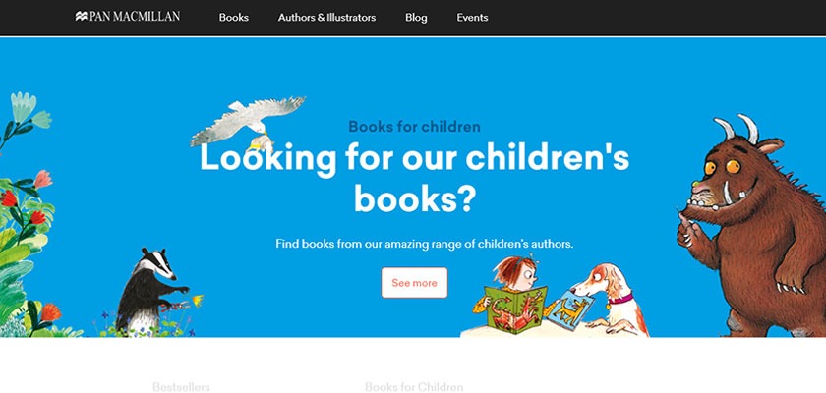826x393 pixels.
Task: Open the Books menu
Action: coord(234,18)
